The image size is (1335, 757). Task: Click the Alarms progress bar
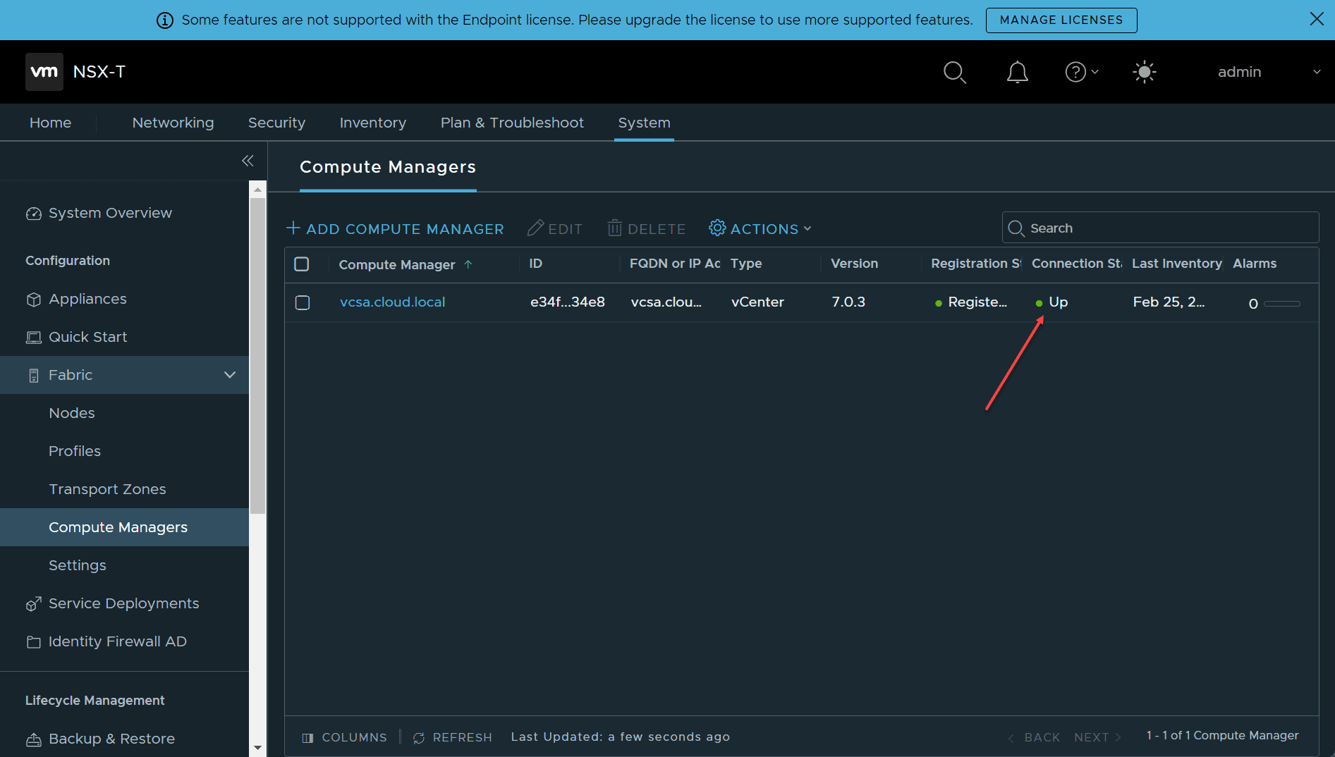[1283, 303]
